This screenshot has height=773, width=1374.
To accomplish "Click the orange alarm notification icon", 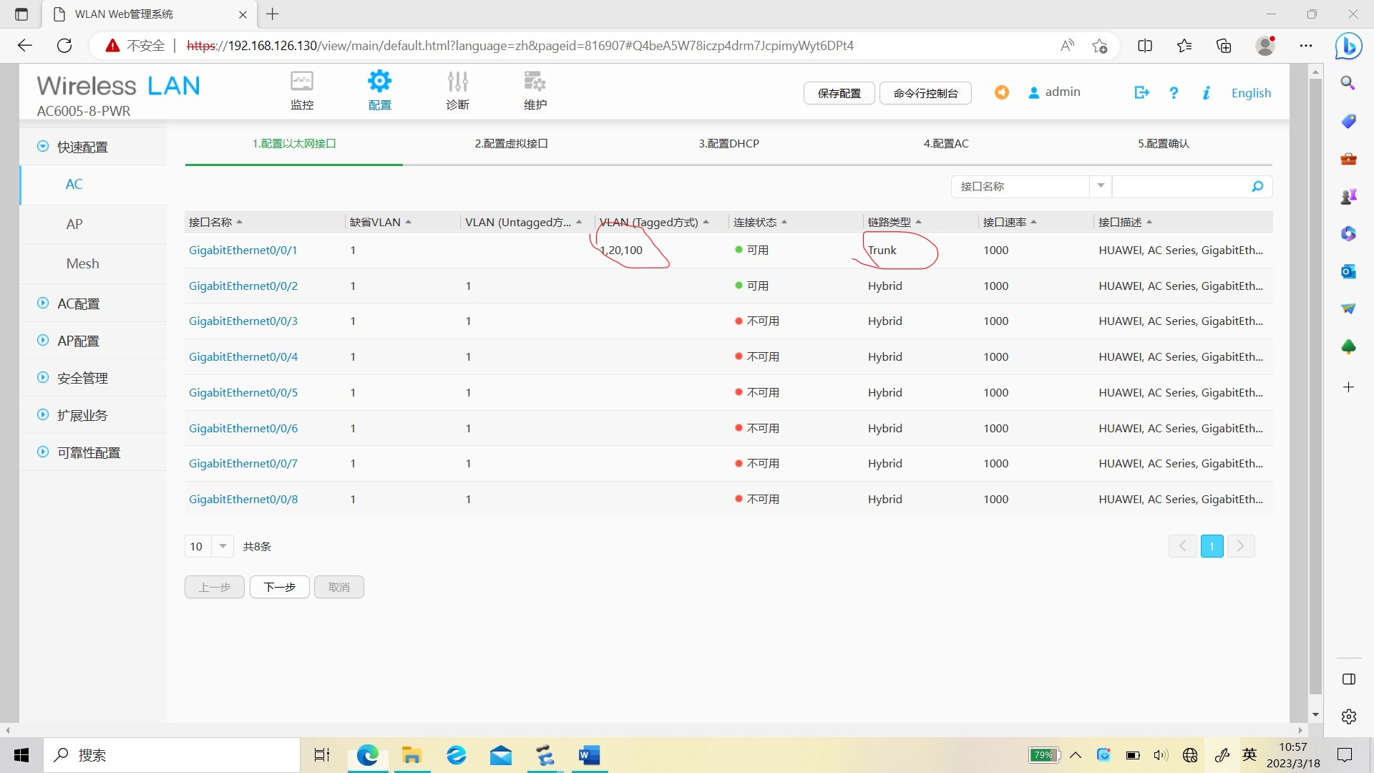I will (1001, 92).
